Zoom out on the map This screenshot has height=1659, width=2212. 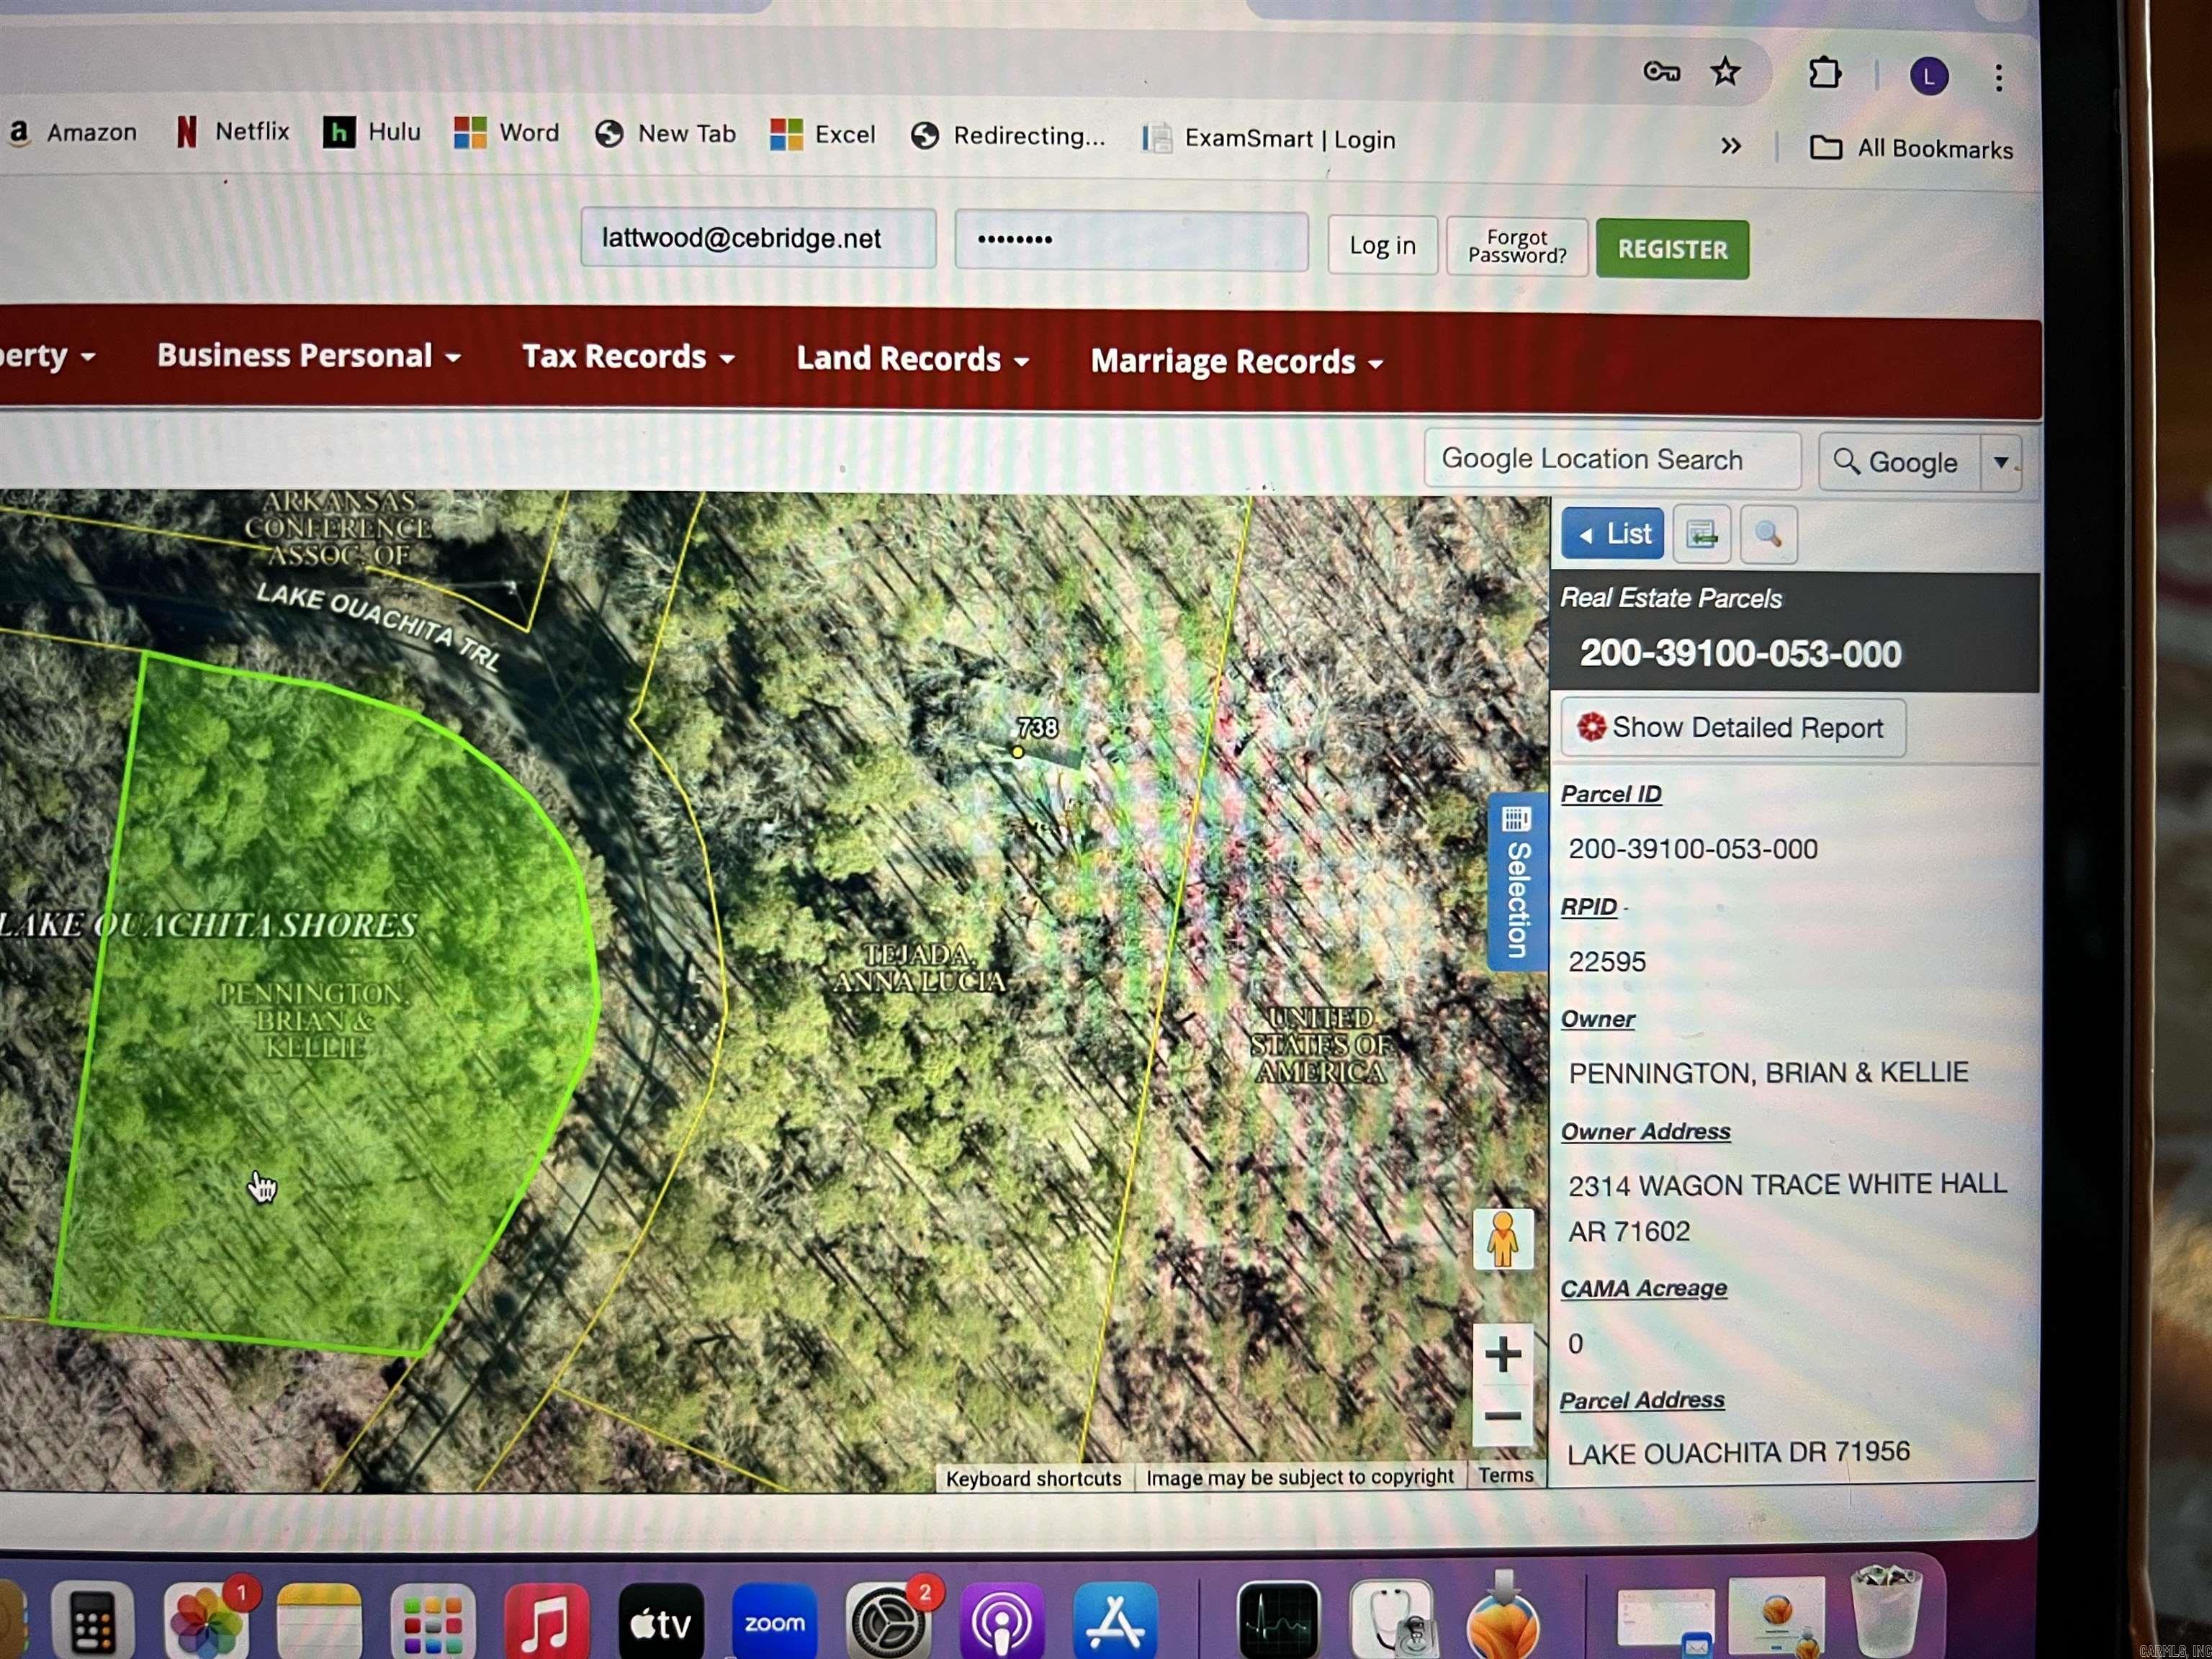pyautogui.click(x=1502, y=1417)
